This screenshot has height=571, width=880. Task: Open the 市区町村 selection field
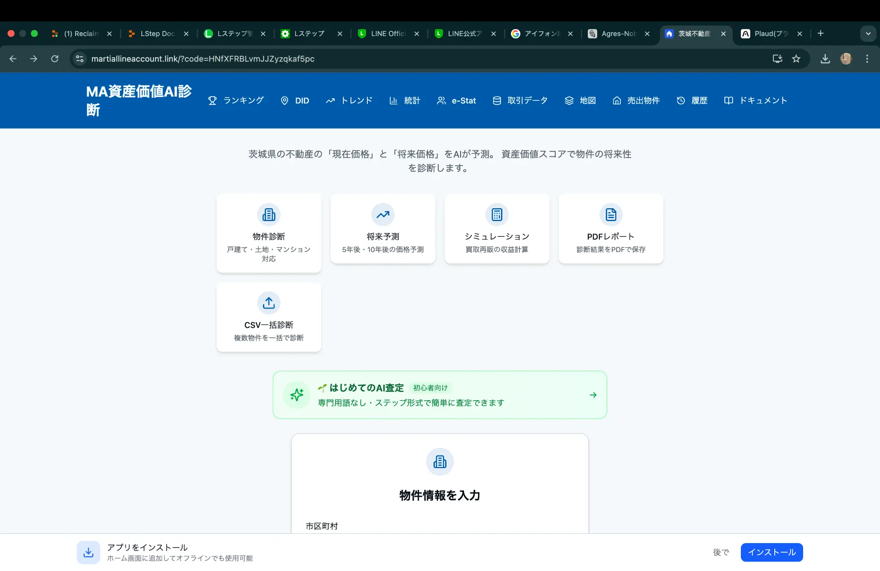[439, 526]
